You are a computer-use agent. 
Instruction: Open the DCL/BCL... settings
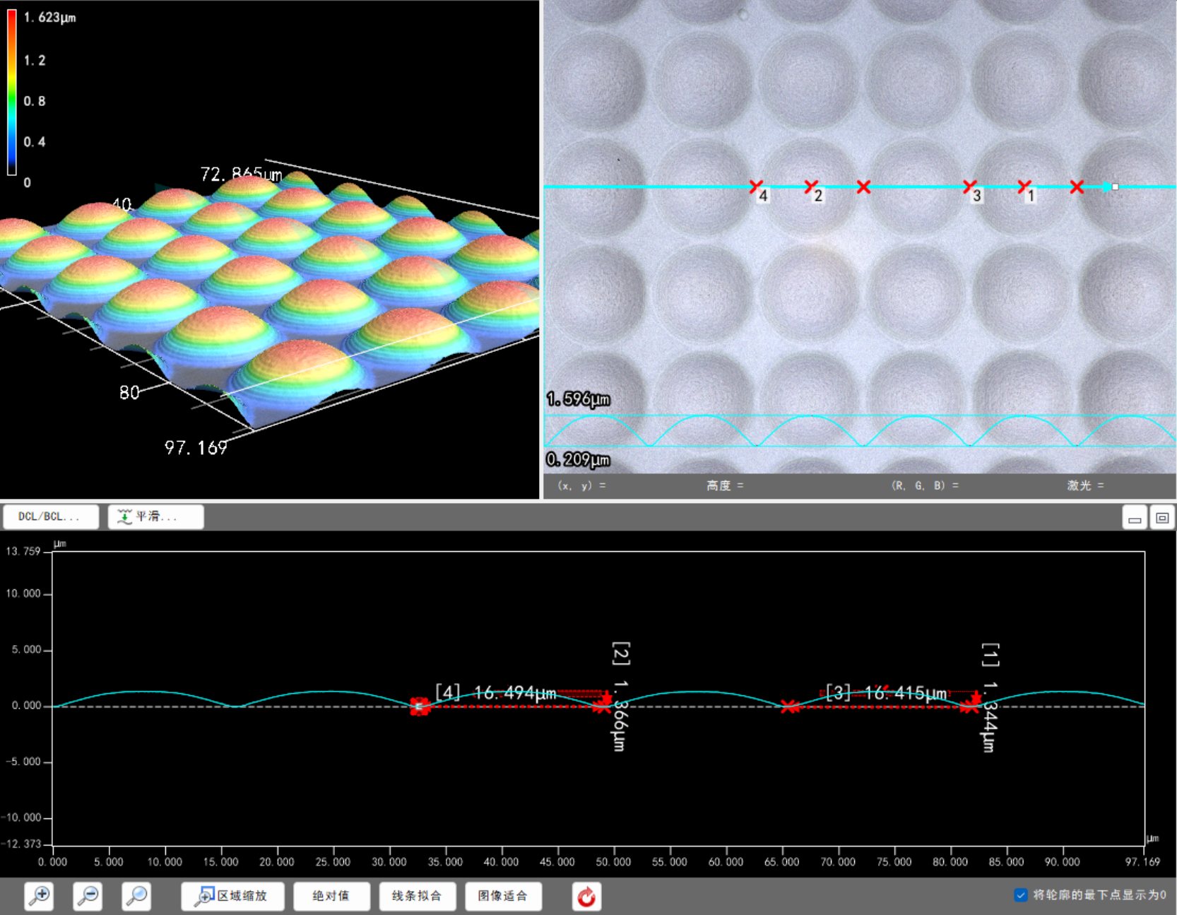pyautogui.click(x=50, y=516)
